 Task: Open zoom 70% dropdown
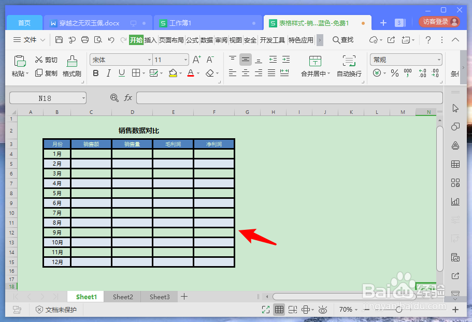click(x=356, y=310)
